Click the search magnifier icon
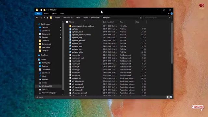The height and width of the screenshot is (117, 208). pyautogui.click(x=169, y=18)
